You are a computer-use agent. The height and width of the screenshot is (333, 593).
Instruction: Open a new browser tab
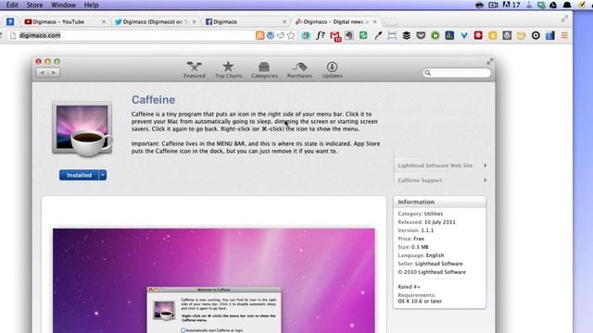tap(390, 22)
